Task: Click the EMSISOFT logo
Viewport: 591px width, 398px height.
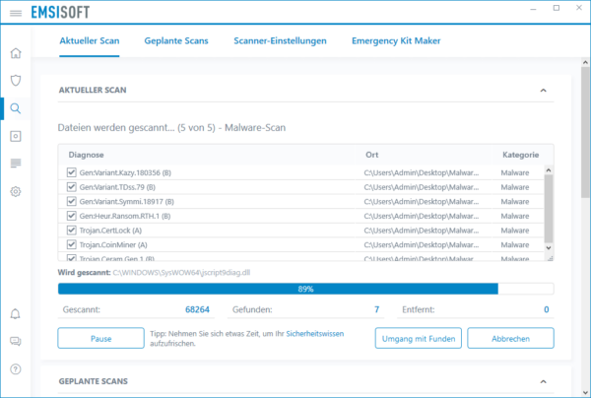Action: [x=60, y=13]
